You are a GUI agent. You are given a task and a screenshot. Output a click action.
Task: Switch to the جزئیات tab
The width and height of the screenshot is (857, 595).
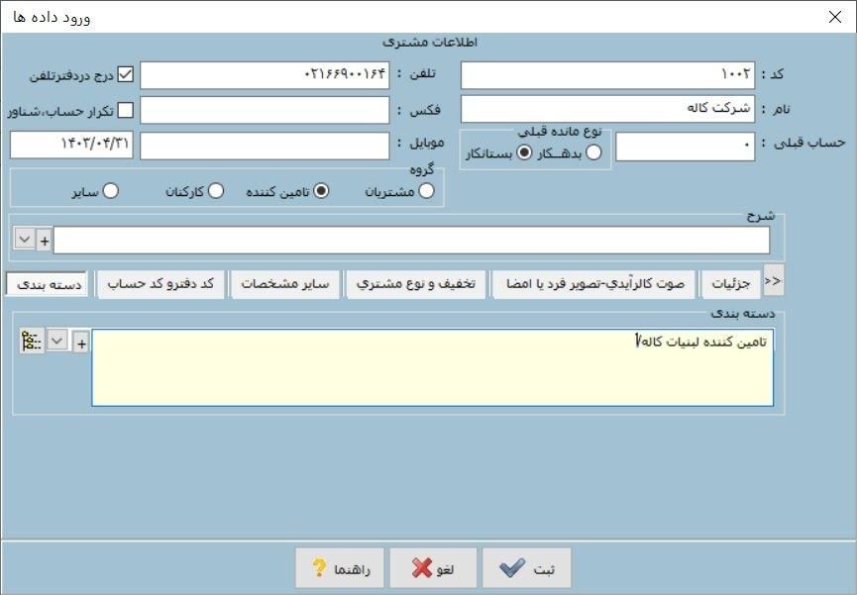[x=731, y=283]
